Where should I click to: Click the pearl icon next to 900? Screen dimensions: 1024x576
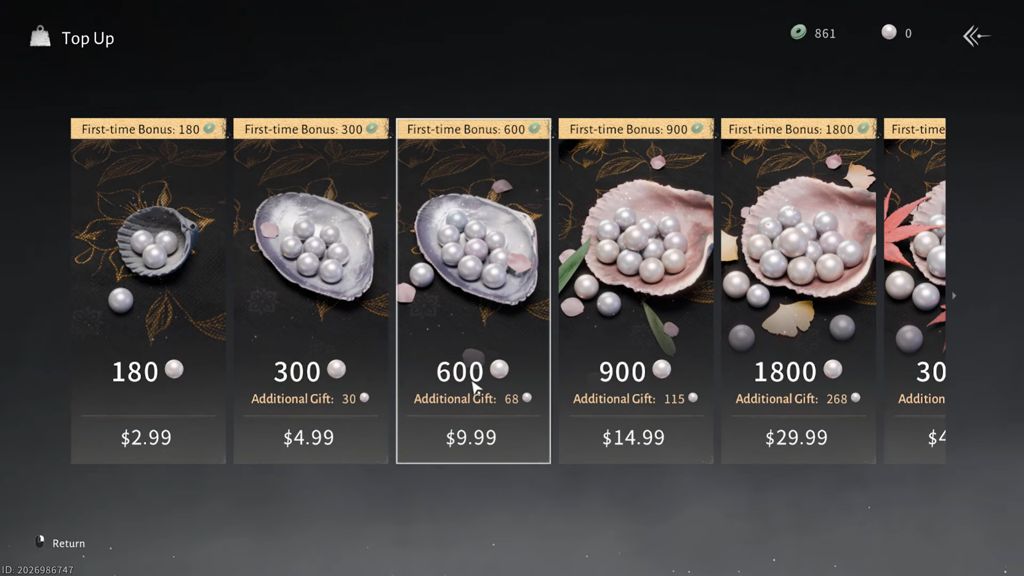click(x=661, y=369)
